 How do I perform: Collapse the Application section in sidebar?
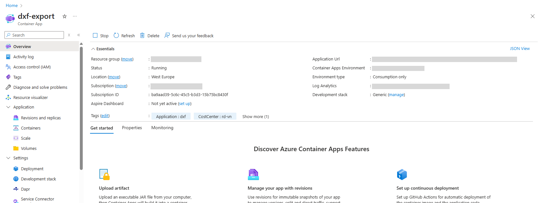tap(8, 107)
